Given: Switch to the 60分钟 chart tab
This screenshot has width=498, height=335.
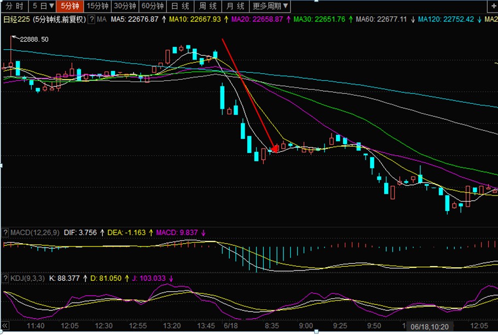Looking at the screenshot, I should 152,6.
